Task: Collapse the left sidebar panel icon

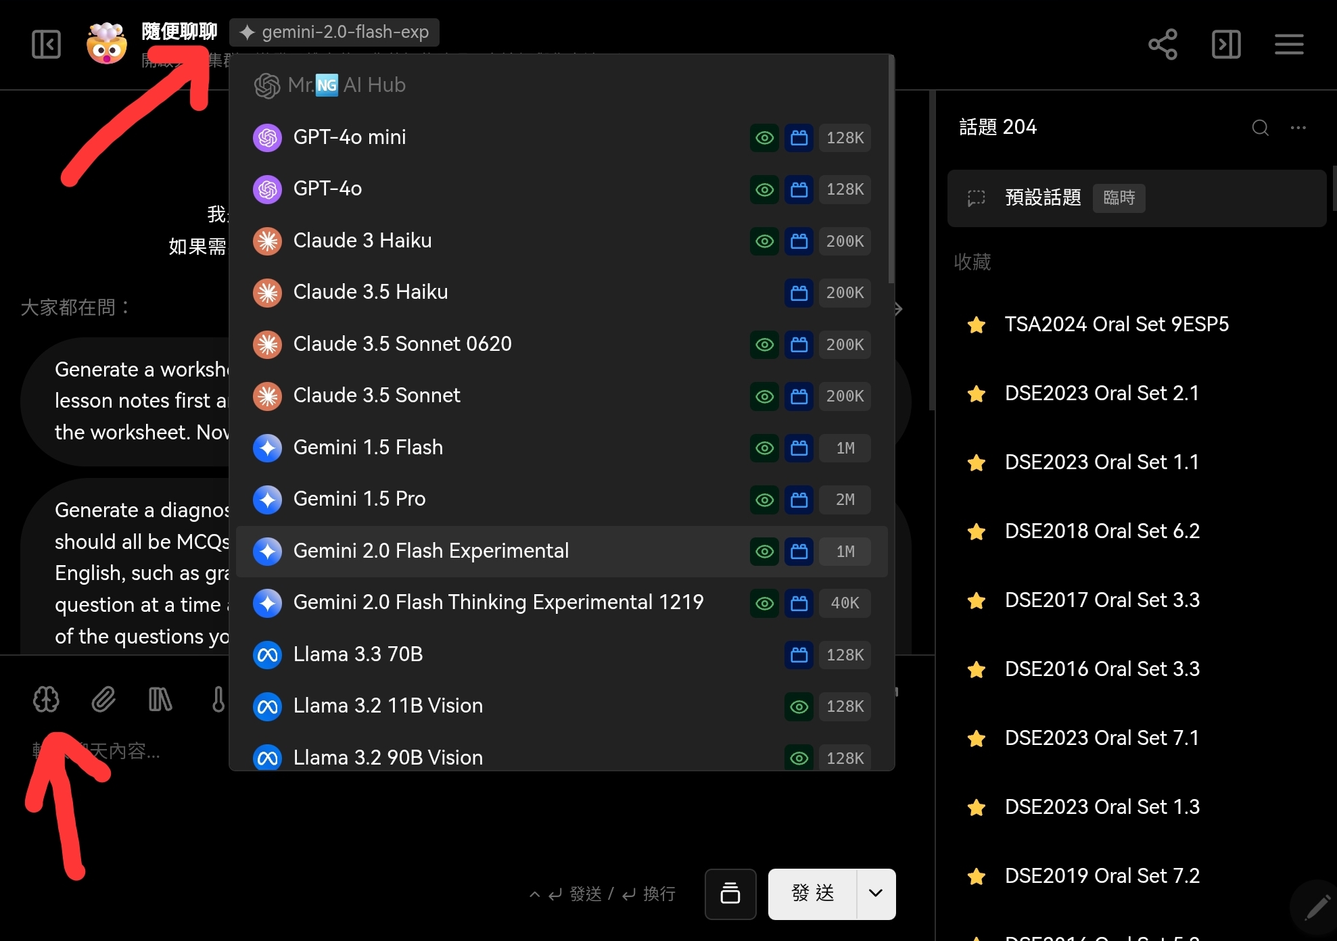Action: click(x=46, y=45)
